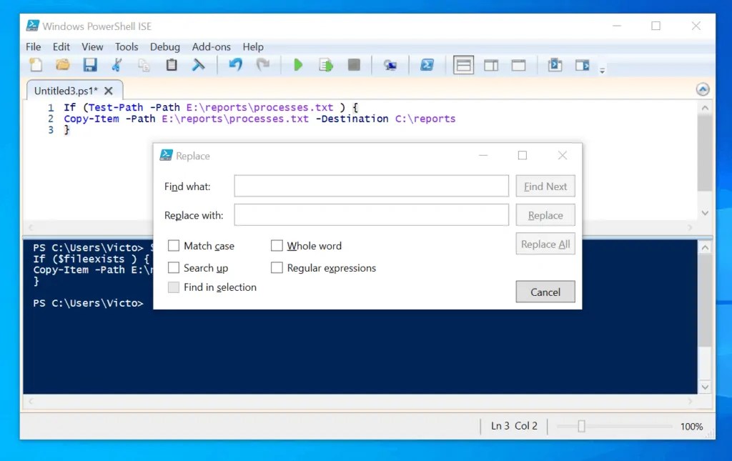Image resolution: width=732 pixels, height=461 pixels.
Task: Check the Whole word option
Action: (x=277, y=245)
